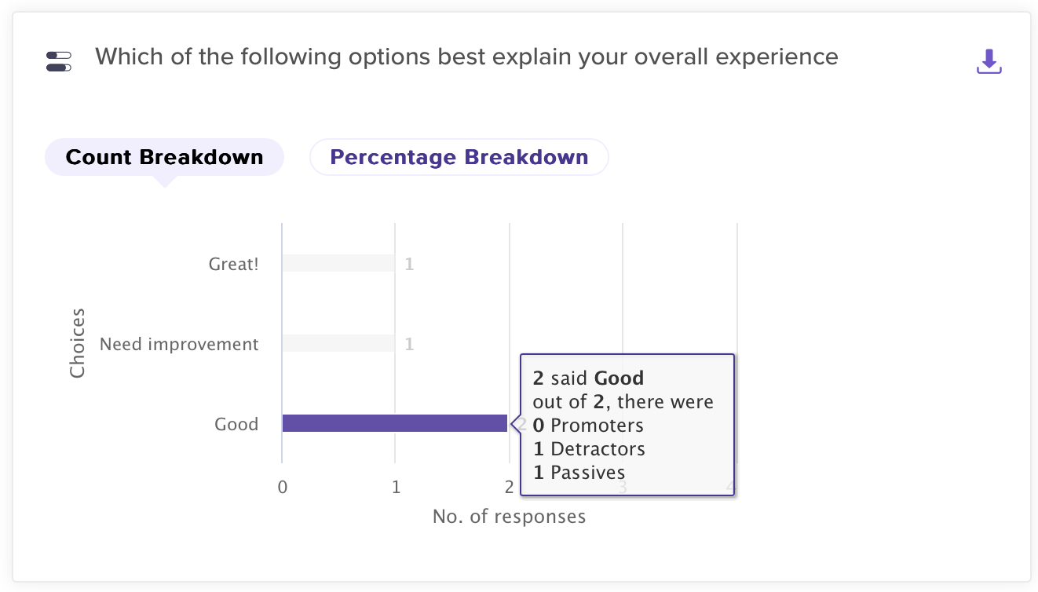Image resolution: width=1038 pixels, height=592 pixels.
Task: Click the "Need improvement" choice label
Action: coord(179,344)
